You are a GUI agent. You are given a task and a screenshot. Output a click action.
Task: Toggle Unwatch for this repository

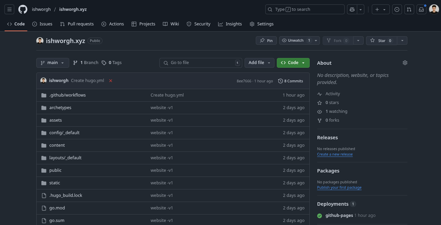(296, 40)
